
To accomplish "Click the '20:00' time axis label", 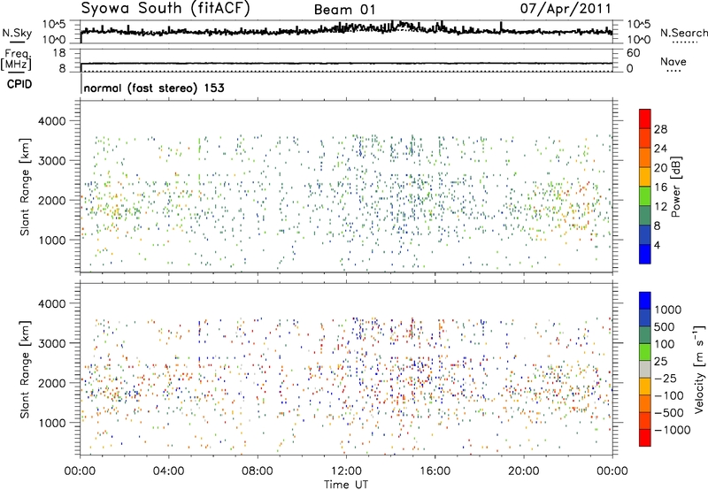I will (x=524, y=471).
